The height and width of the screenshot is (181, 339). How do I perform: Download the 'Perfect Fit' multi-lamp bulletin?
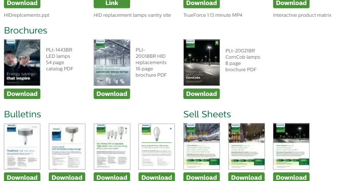pyautogui.click(x=112, y=177)
